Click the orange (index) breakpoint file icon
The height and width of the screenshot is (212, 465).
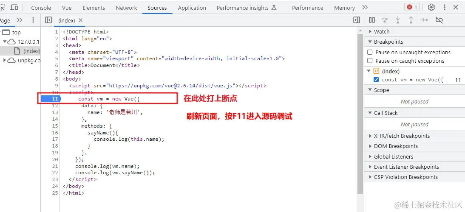(376, 71)
